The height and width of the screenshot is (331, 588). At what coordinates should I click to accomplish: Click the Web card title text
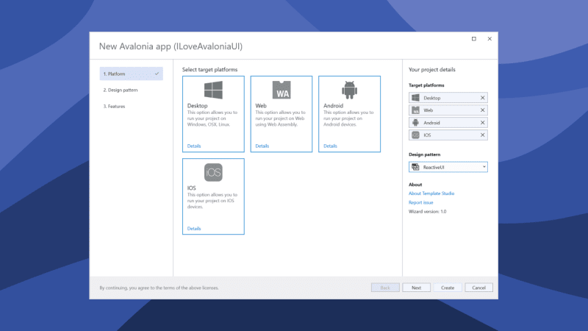point(261,106)
